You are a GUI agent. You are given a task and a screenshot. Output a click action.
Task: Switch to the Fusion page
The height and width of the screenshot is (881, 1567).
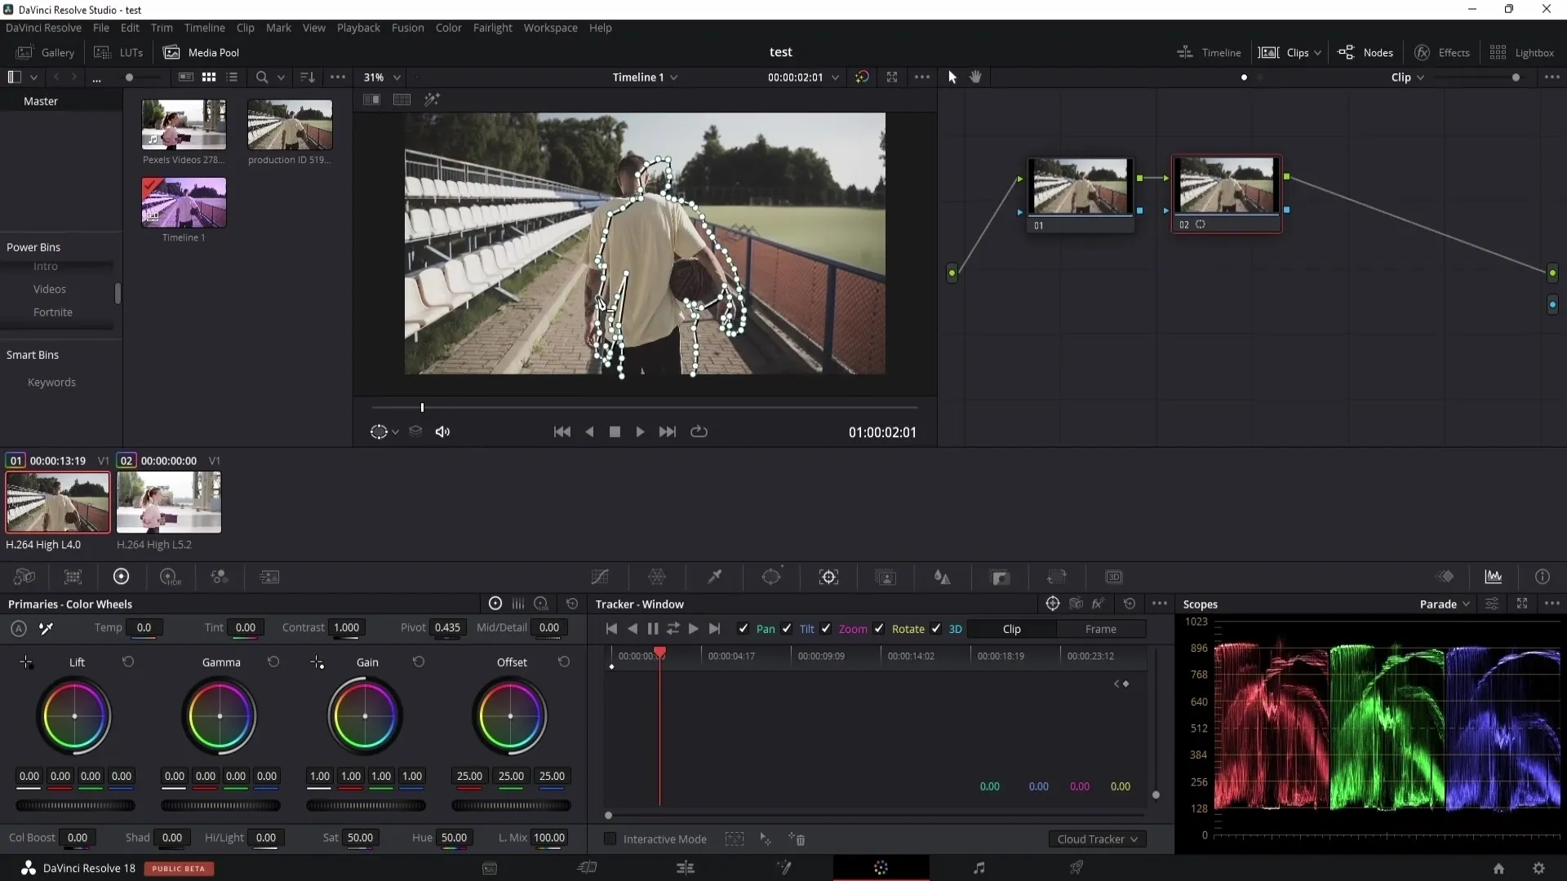coord(783,868)
